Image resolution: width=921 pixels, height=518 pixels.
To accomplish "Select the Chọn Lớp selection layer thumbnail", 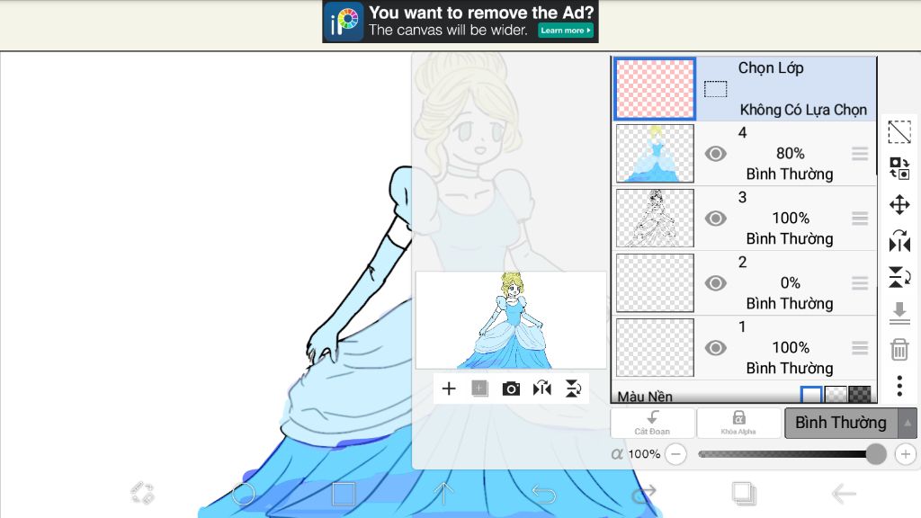I will (655, 89).
